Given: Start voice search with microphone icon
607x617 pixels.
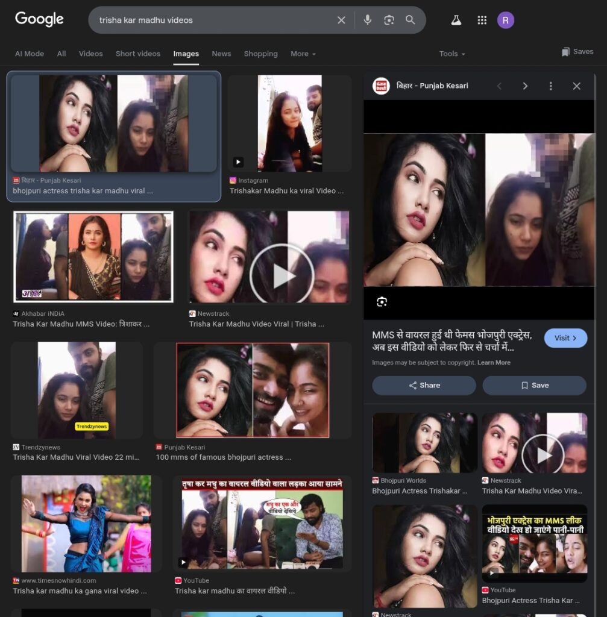Looking at the screenshot, I should [367, 20].
